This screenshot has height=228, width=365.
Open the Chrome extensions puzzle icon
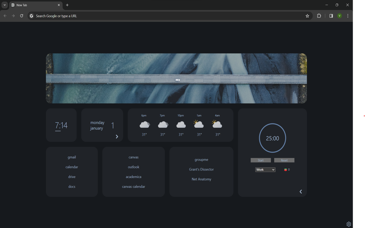point(319,16)
